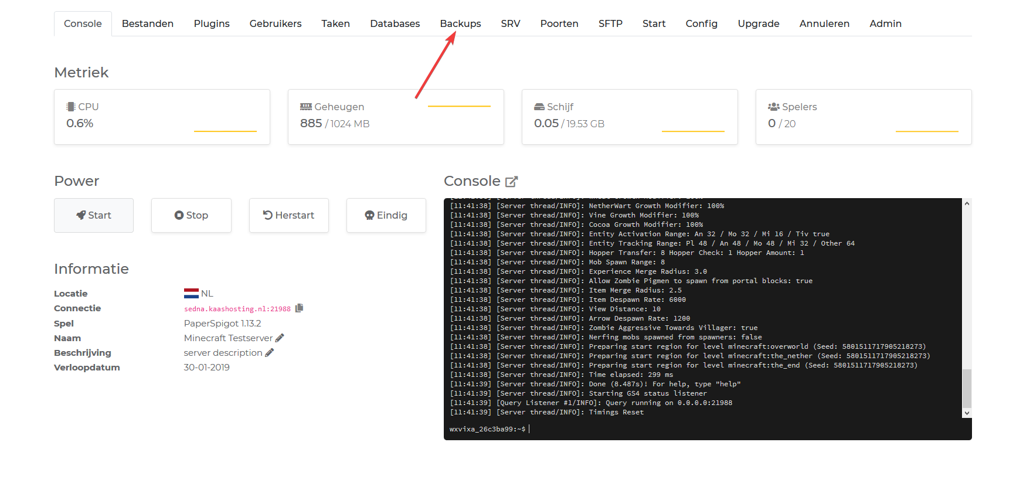Open console in external window icon

click(511, 182)
